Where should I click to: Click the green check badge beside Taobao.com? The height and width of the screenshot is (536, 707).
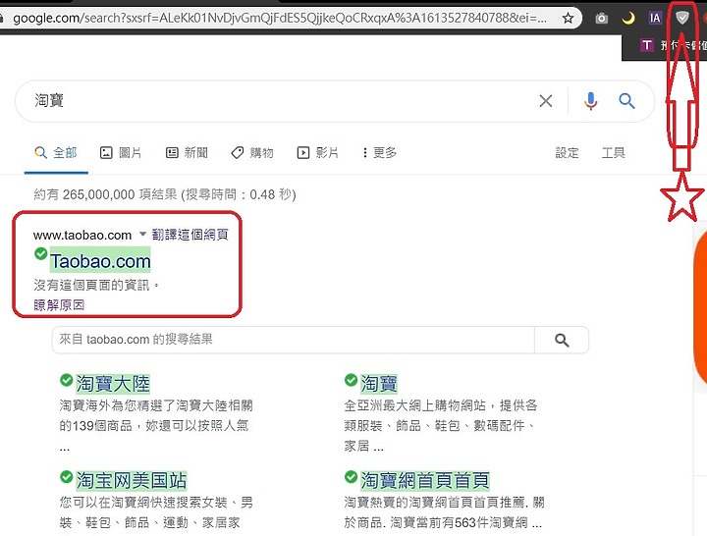[40, 253]
